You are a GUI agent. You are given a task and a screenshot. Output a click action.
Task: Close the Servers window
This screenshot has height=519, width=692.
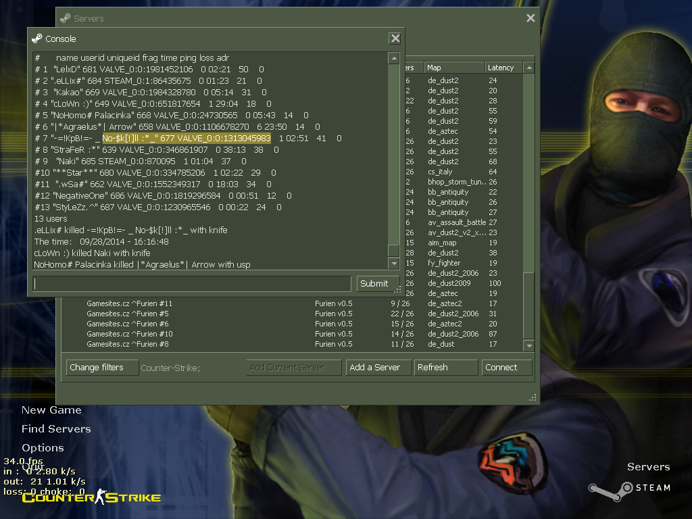[530, 18]
